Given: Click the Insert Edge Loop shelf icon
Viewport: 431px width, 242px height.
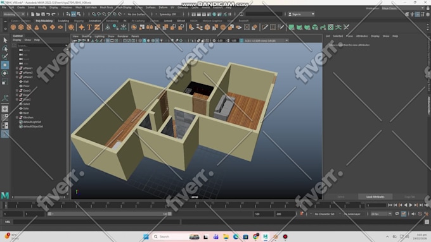Looking at the screenshot, I should tap(273, 27).
